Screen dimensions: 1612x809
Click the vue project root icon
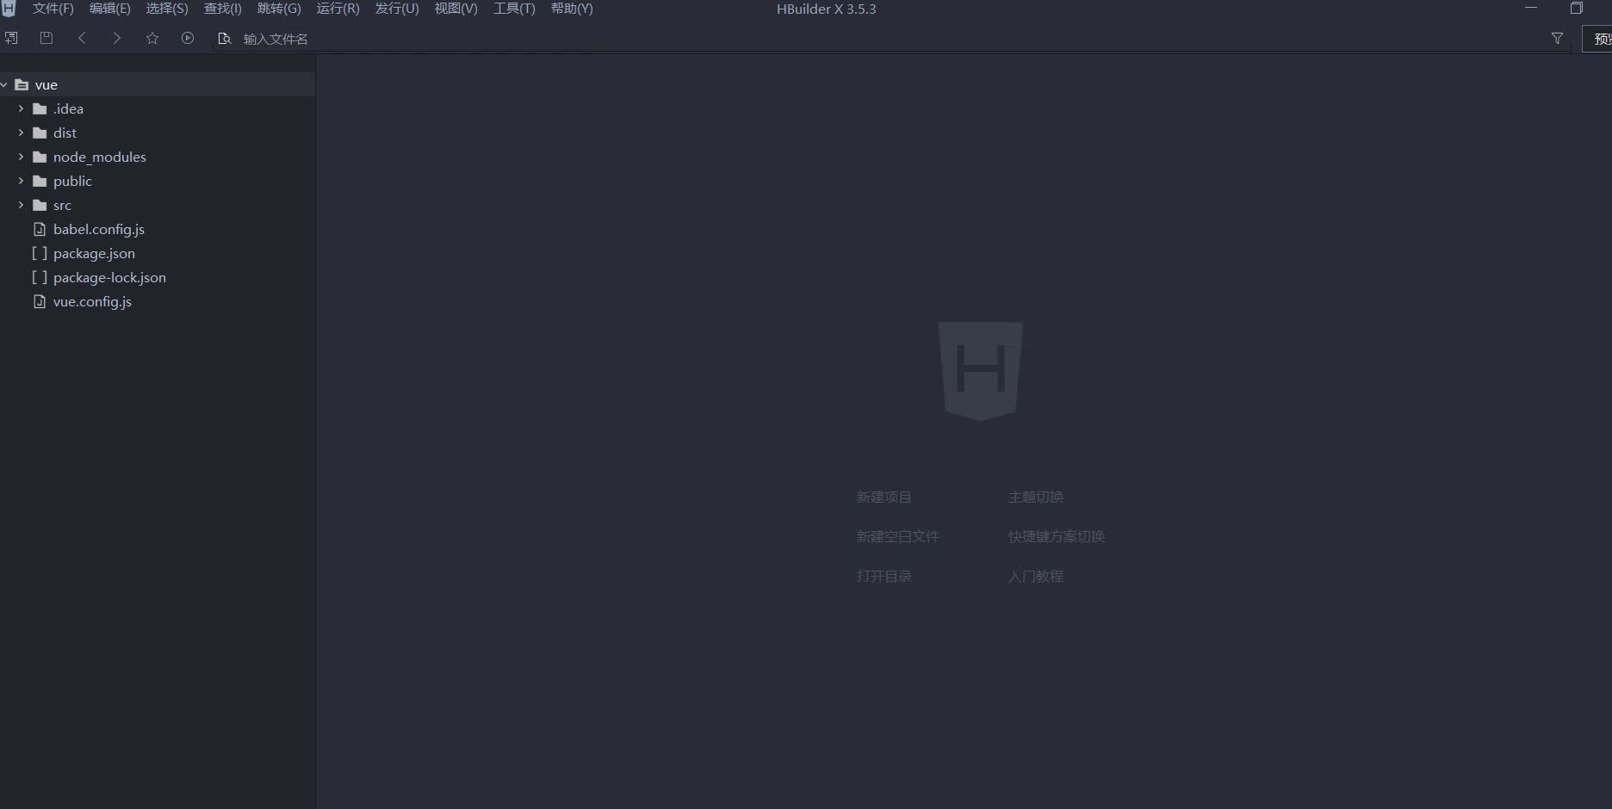point(22,85)
